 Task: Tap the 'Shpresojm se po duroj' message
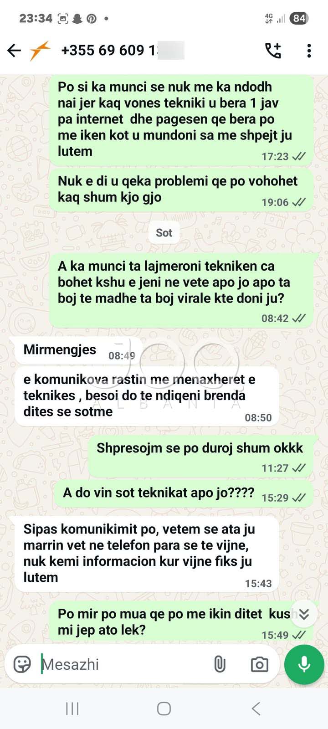coord(201,456)
